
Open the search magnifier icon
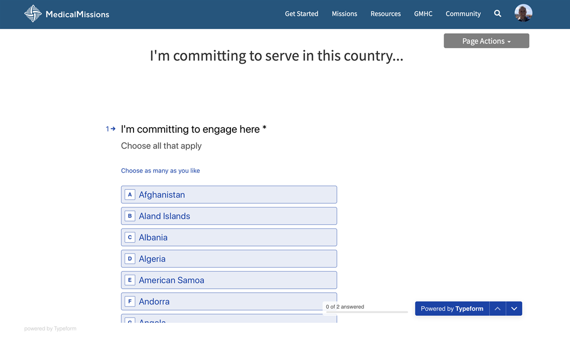pos(497,14)
